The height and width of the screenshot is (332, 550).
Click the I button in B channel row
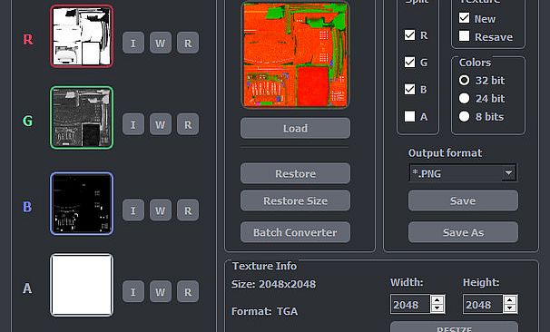(133, 210)
